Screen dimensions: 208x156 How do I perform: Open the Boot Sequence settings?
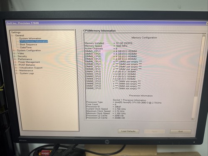pos(28,45)
